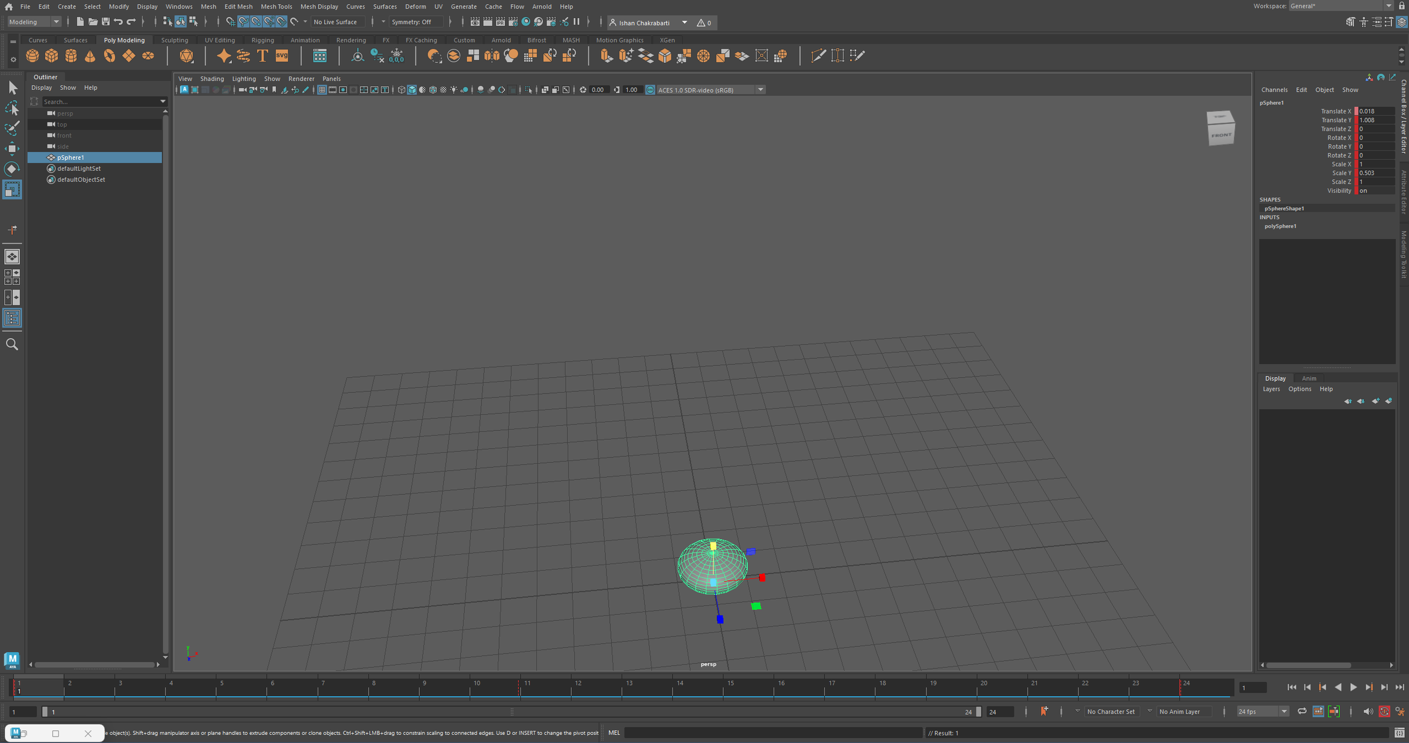This screenshot has width=1409, height=743.
Task: Toggle snap to grids
Action: click(x=230, y=22)
